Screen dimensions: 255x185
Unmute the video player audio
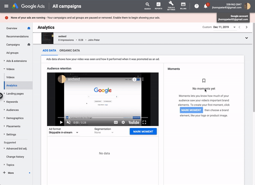[68, 122]
